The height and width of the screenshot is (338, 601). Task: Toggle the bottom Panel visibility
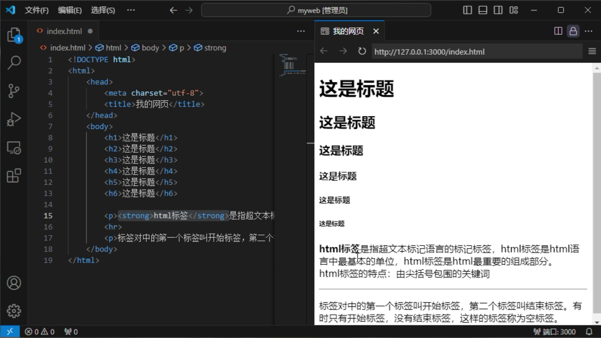(482, 10)
